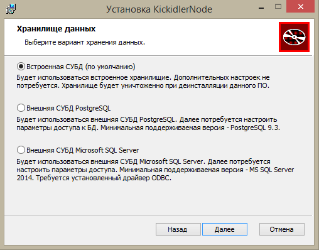The image size is (319, 250).
Task: Click the label 'Встроенная СУБД (по умолчанию)'
Action: coord(81,67)
